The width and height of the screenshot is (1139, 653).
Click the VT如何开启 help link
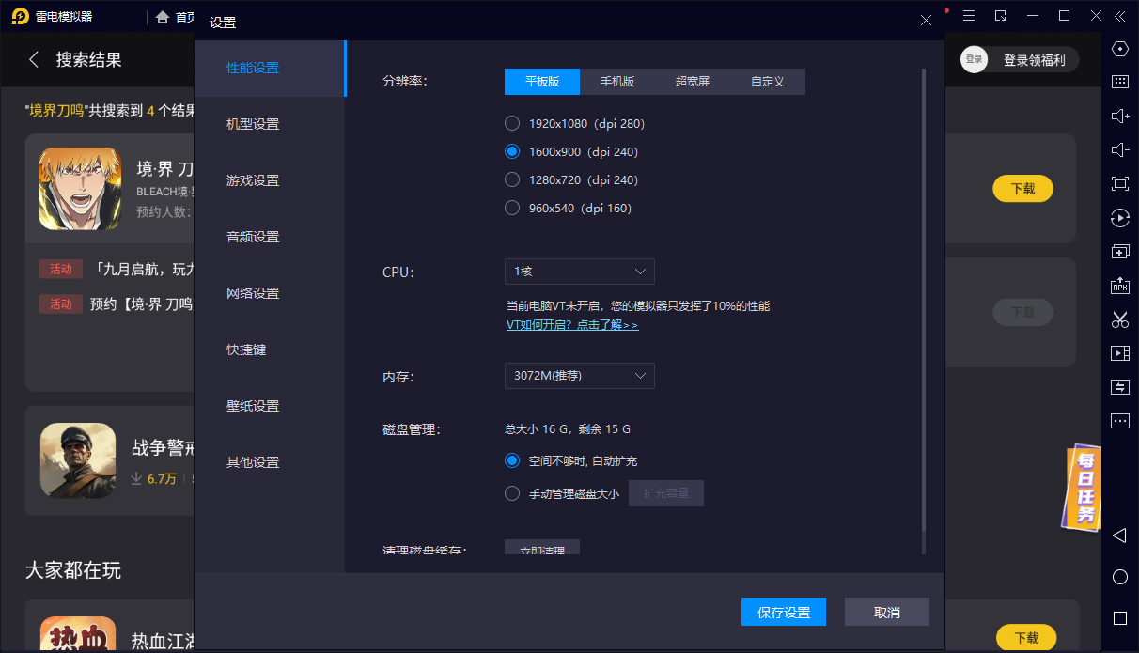click(x=571, y=324)
